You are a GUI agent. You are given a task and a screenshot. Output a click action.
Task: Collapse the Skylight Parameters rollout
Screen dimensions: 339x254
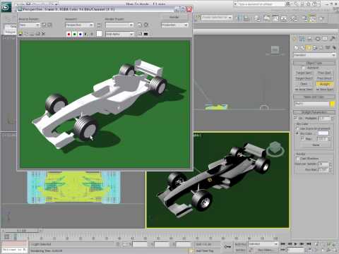click(x=314, y=112)
